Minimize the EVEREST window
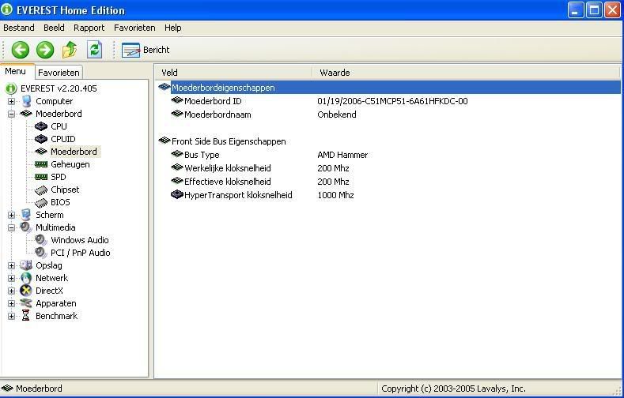624x398 pixels. point(576,10)
